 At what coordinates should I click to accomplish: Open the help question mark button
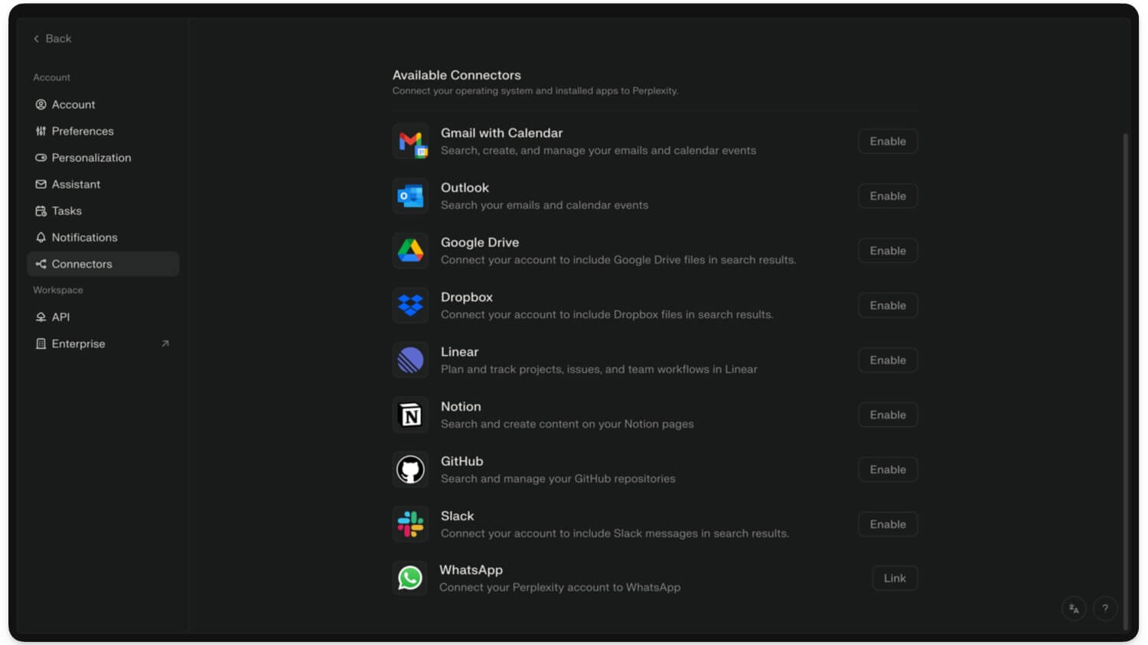[x=1105, y=609]
